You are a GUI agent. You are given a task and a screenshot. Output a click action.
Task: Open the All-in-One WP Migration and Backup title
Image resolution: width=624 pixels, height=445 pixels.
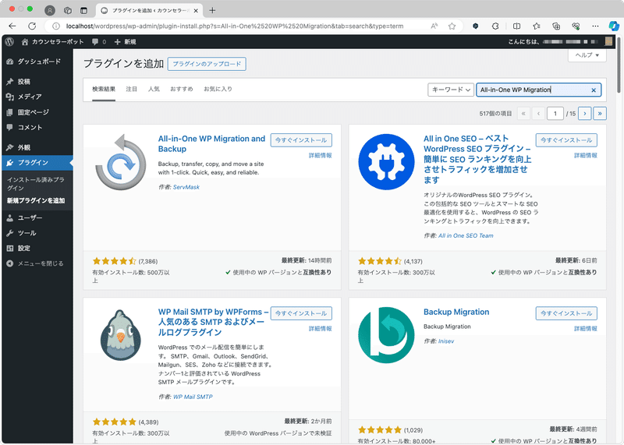(x=211, y=144)
